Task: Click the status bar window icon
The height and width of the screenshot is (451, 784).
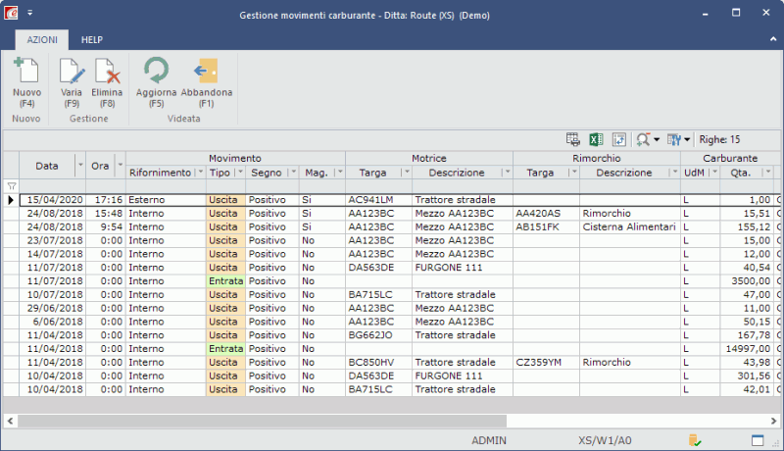Action: 758,440
